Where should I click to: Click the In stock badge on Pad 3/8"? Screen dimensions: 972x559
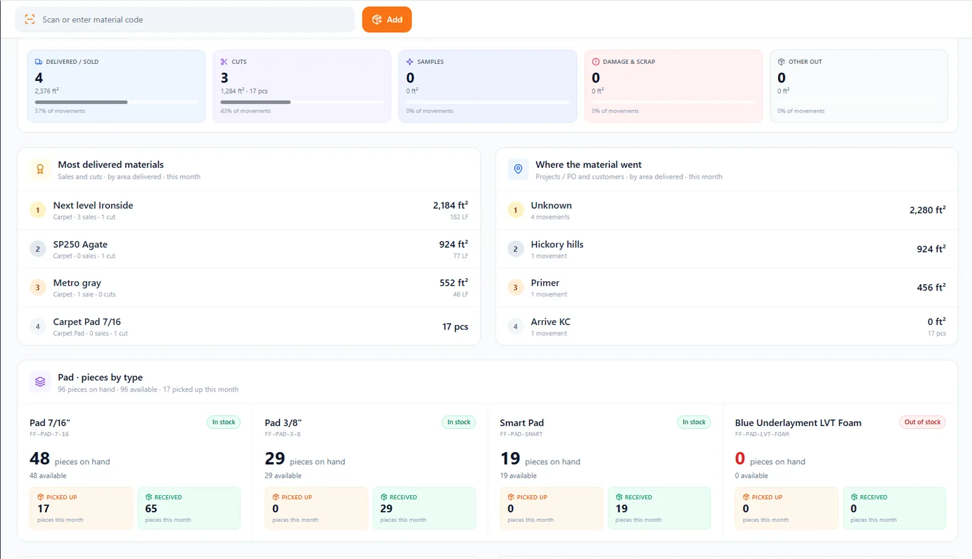pos(459,422)
